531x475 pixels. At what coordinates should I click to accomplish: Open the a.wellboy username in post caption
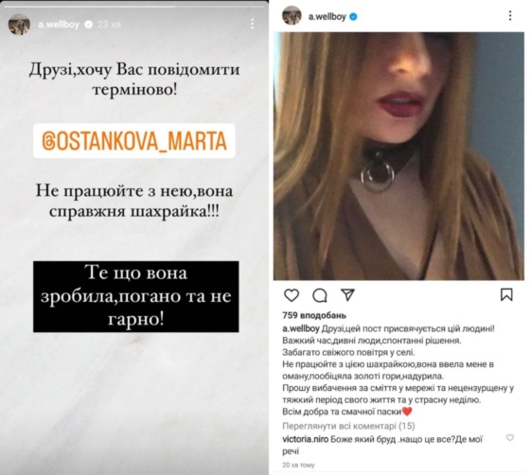coord(301,328)
